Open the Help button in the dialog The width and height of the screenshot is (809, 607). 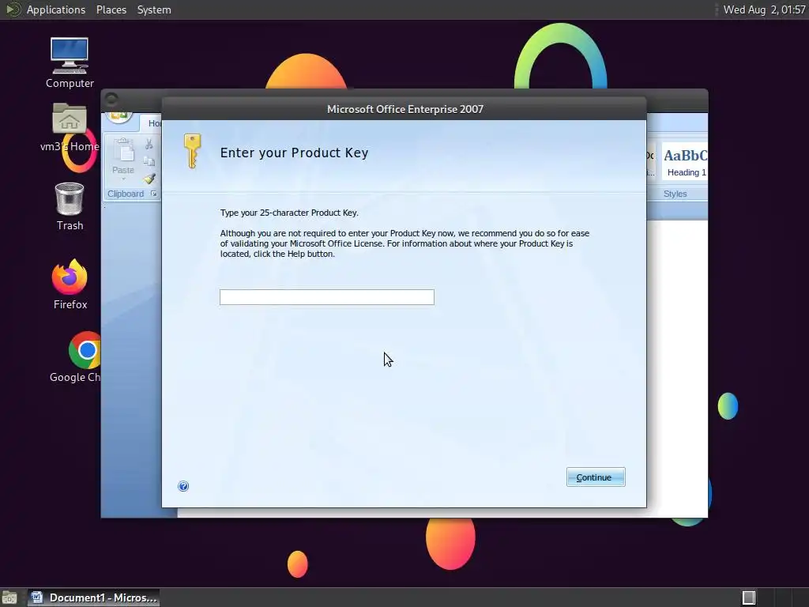pos(183,486)
